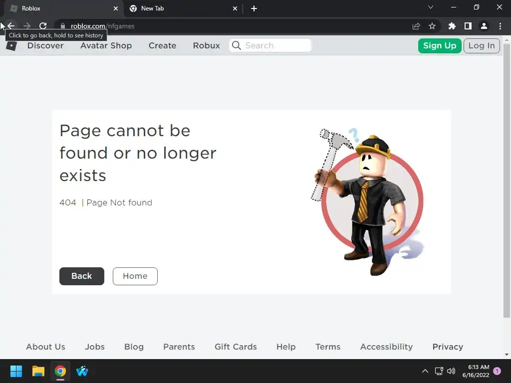Click the dark Back button
The image size is (511, 383).
pos(82,276)
